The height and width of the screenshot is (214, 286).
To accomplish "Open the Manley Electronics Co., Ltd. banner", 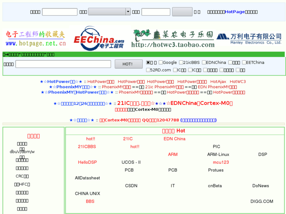I will coord(249,39).
